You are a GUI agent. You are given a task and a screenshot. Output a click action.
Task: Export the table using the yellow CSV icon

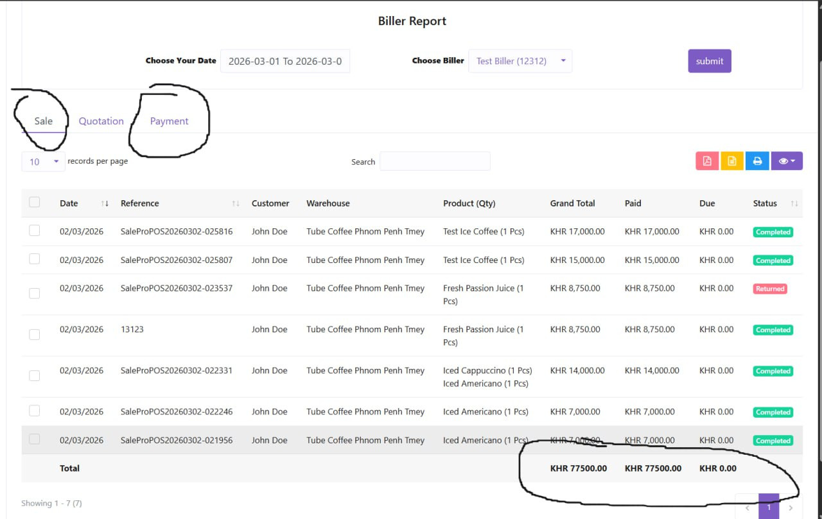pos(732,161)
